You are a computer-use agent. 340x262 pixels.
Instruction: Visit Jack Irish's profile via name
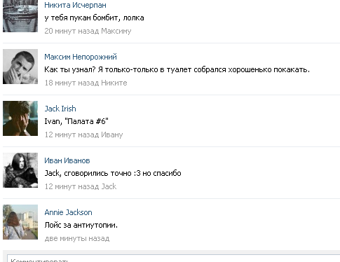click(x=60, y=109)
